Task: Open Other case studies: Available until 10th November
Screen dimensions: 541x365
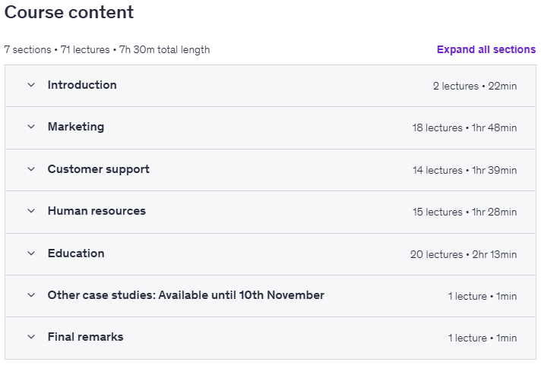Action: coord(186,295)
